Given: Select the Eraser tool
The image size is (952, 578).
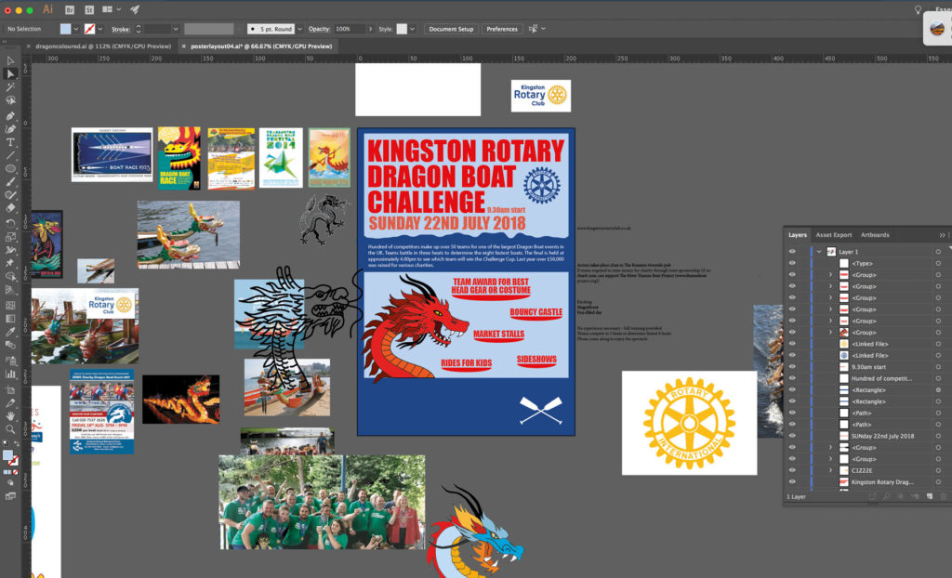Looking at the screenshot, I should [10, 208].
